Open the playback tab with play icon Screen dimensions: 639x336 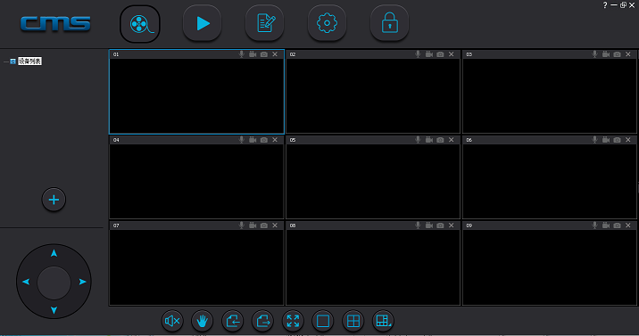[202, 23]
